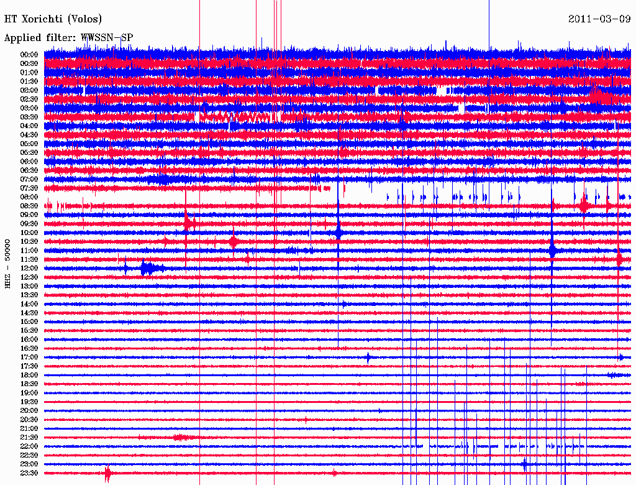The image size is (636, 485).
Task: Select the 02:00 time label
Action: (x=29, y=91)
